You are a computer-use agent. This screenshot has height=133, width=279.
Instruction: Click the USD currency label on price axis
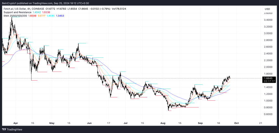(x=267, y=9)
